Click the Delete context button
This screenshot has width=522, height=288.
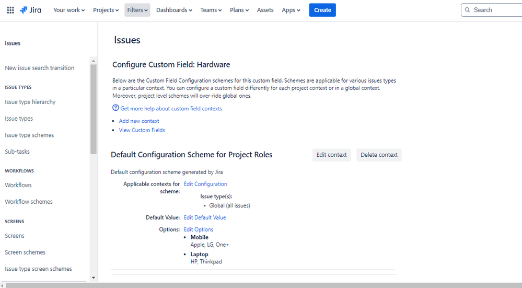[x=379, y=155]
